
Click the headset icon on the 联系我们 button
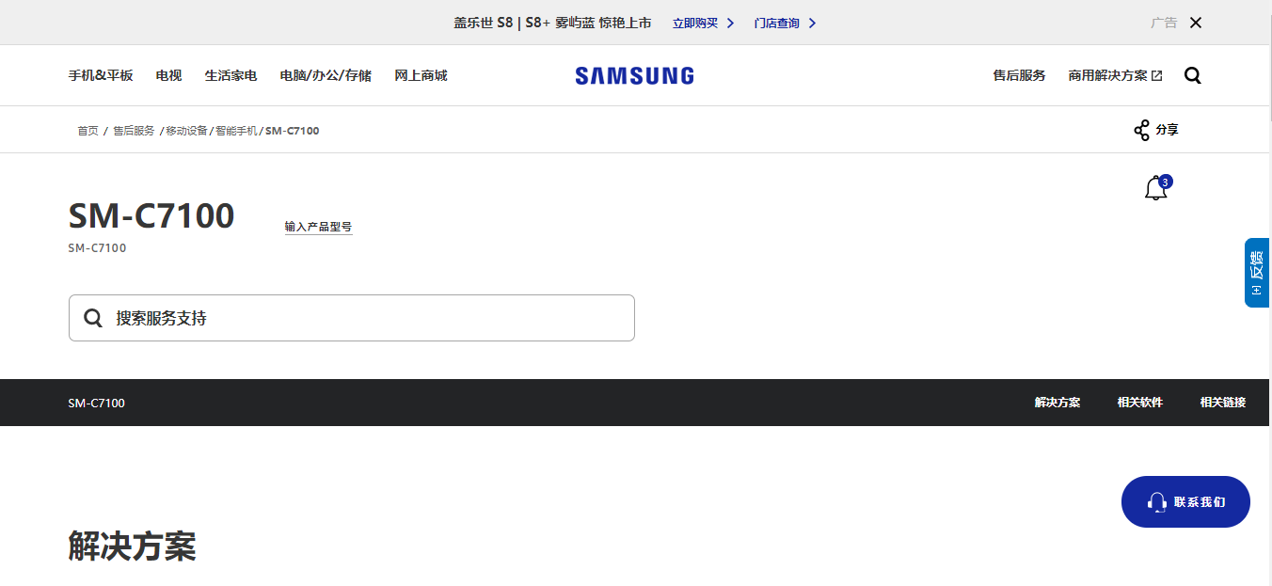coord(1157,502)
